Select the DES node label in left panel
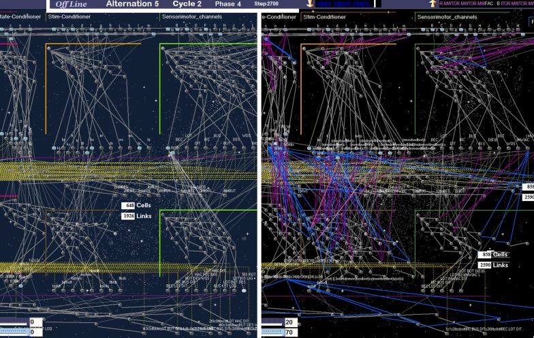The image size is (534, 338). coord(236,140)
